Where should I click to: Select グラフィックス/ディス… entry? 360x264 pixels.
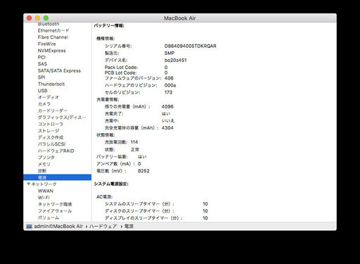(62, 118)
